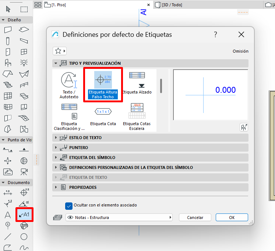Screen dimensions: 275x251
Task: Open the Favorites star button in dialog
Action: (59, 51)
